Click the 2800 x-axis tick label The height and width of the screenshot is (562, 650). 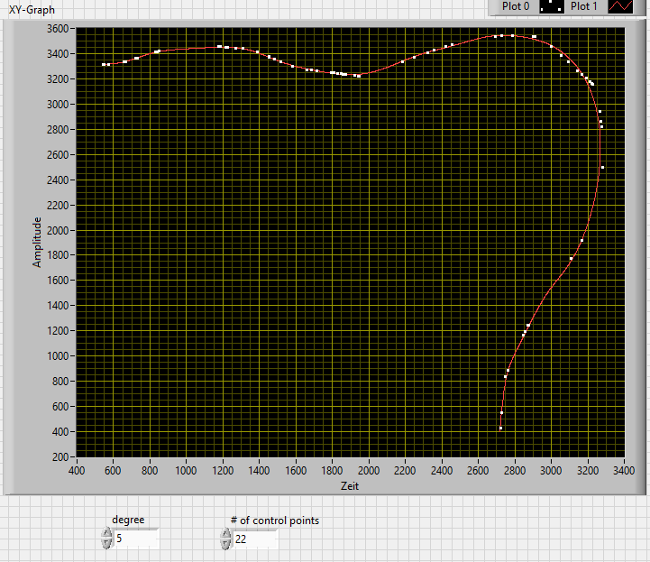click(515, 471)
